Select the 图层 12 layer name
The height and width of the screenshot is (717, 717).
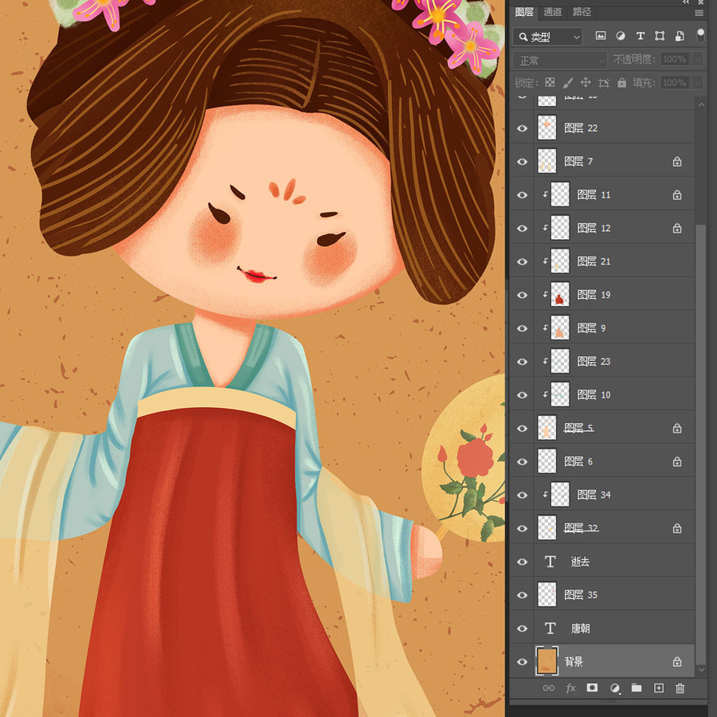[x=594, y=228]
